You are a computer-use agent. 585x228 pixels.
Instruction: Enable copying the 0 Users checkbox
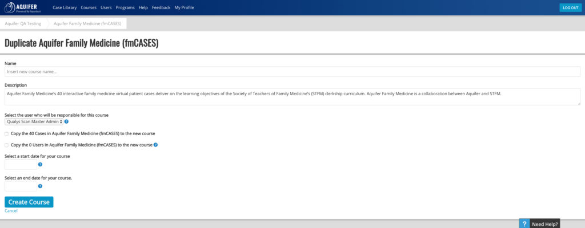6,145
